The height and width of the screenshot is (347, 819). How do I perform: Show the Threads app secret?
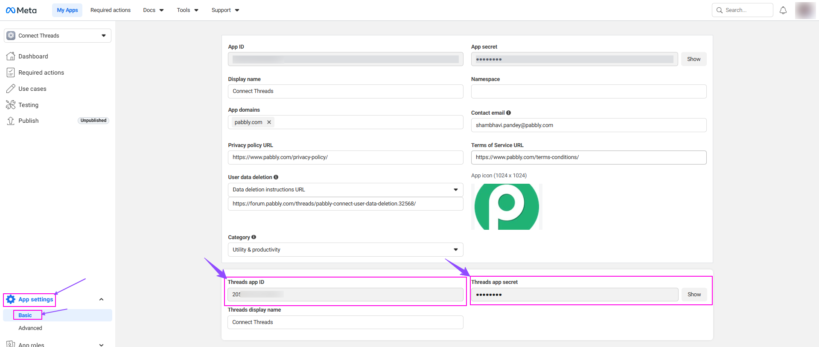(x=694, y=295)
